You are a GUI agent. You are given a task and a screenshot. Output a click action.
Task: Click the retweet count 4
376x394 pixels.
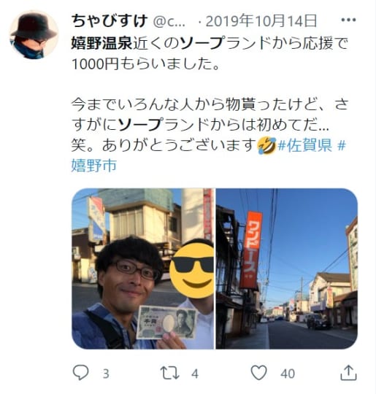click(195, 374)
